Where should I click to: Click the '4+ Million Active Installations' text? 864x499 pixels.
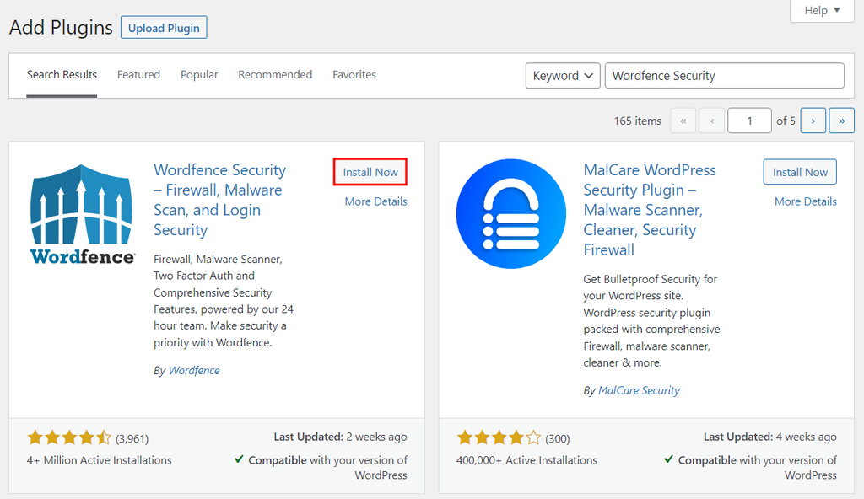click(x=100, y=460)
